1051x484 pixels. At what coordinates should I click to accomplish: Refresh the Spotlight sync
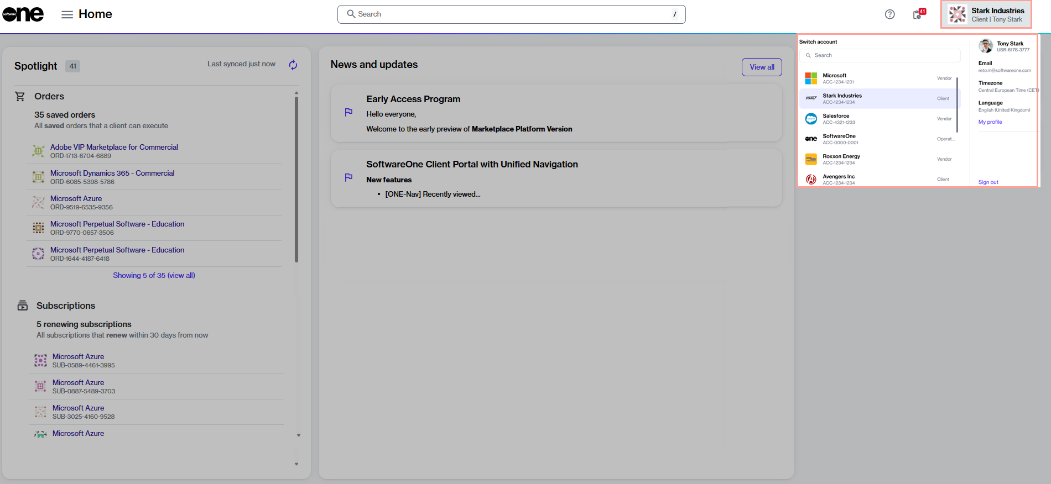pos(293,65)
